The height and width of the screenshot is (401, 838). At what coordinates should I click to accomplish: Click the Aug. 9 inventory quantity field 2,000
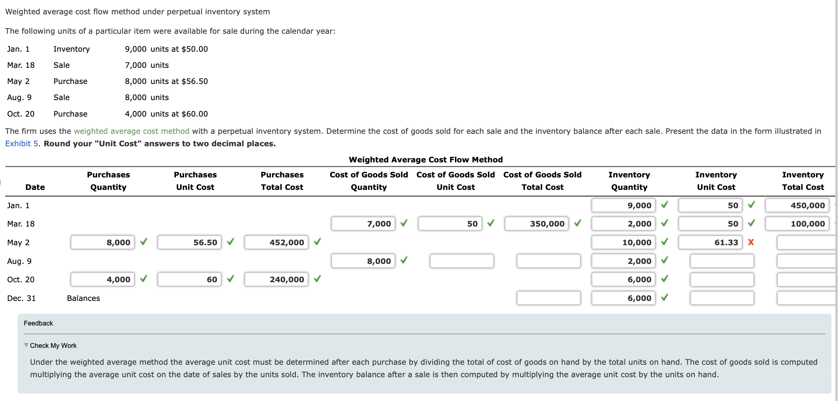click(x=623, y=261)
